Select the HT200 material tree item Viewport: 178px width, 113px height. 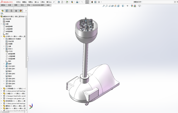click(x=10, y=51)
